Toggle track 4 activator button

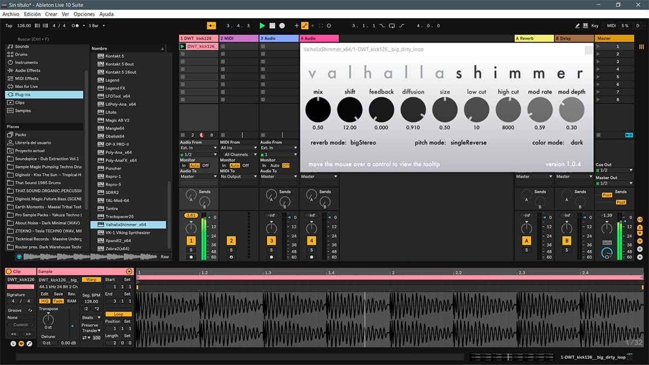tap(311, 241)
